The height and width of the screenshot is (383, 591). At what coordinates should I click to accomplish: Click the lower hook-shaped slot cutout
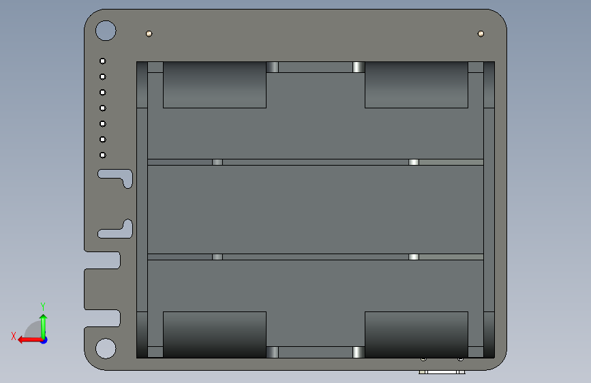116,230
